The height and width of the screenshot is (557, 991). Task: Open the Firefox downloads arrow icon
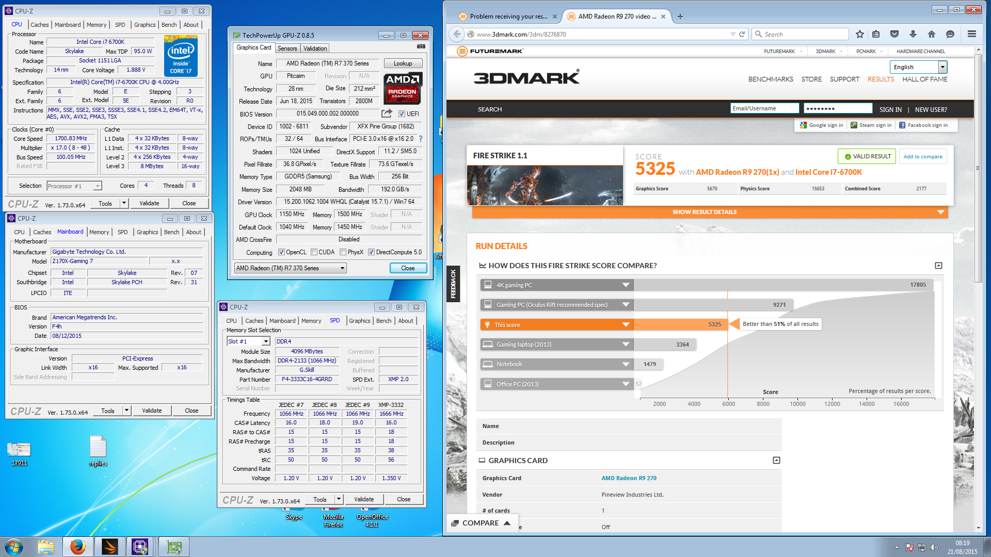(x=913, y=34)
